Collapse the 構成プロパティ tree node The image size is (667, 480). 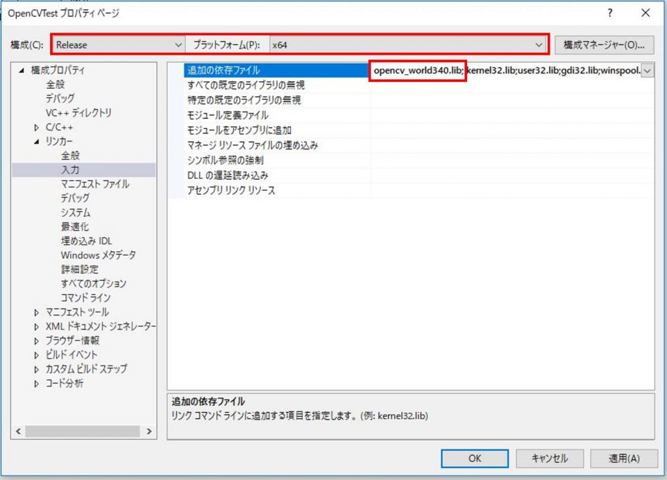click(x=22, y=71)
